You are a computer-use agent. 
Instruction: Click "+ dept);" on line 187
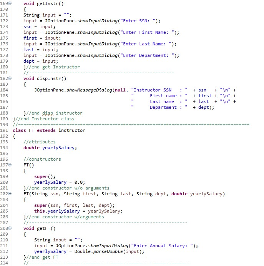click(203, 107)
